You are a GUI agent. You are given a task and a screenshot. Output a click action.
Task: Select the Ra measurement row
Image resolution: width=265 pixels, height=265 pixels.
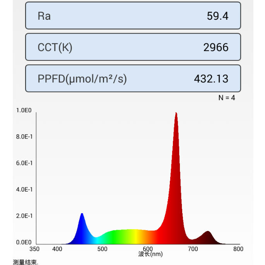[133, 15]
